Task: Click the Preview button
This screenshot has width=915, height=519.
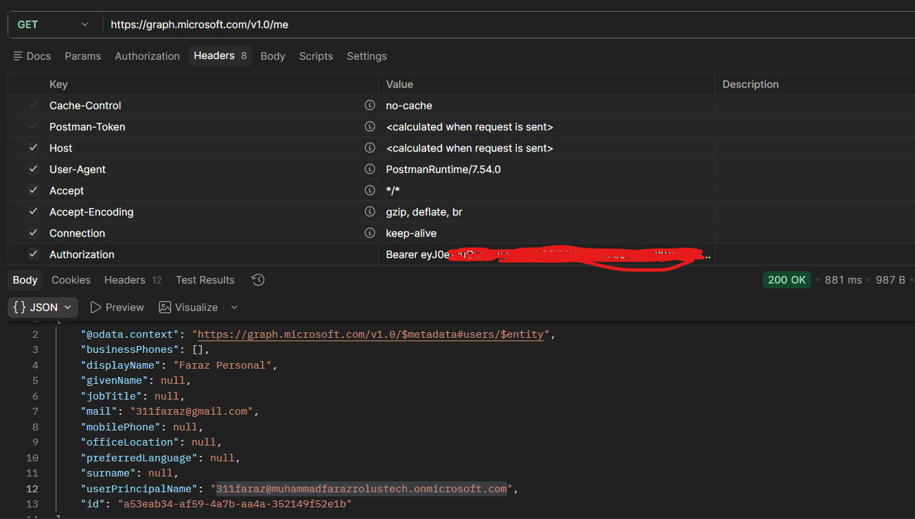Action: [x=117, y=308]
